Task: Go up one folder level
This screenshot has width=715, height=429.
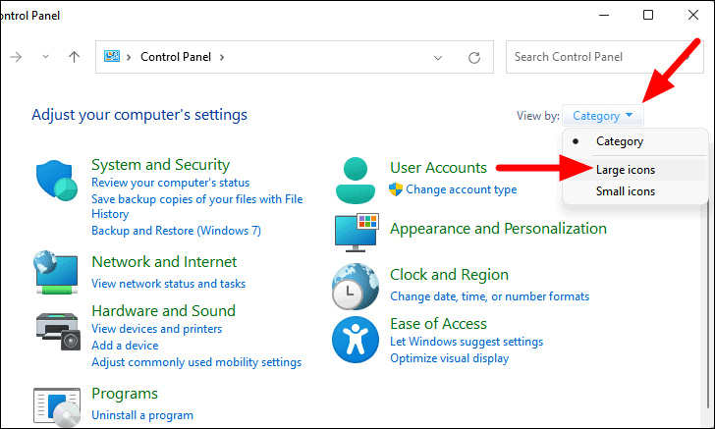Action: (x=74, y=57)
